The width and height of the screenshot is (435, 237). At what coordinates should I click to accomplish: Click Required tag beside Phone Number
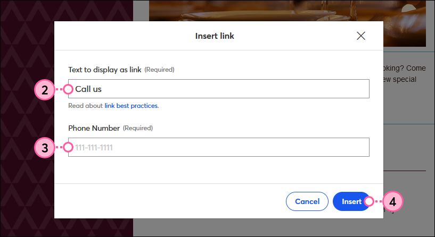(138, 128)
